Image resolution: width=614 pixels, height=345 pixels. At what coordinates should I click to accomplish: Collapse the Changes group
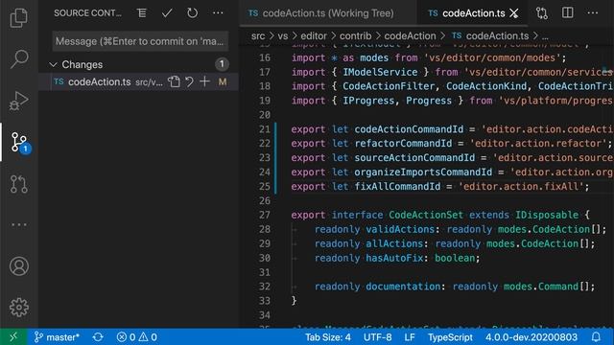pos(54,64)
